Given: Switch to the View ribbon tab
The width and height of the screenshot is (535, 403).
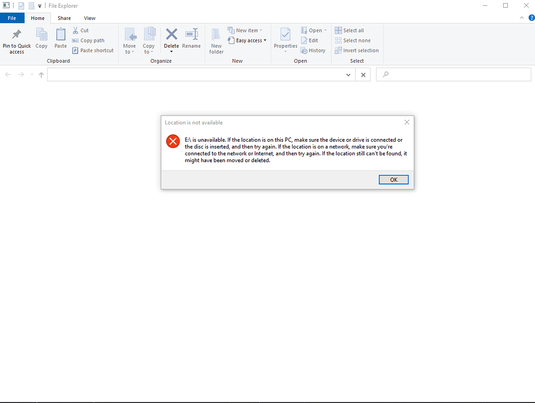Looking at the screenshot, I should tap(90, 18).
